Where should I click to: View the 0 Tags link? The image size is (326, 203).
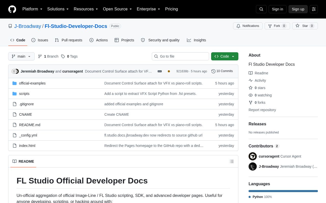(69, 56)
